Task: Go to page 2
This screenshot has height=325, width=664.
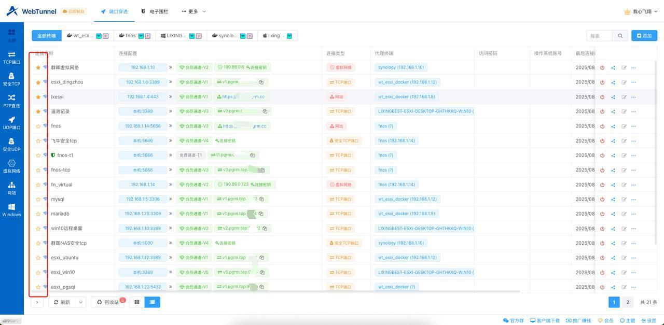Action: pos(628,302)
